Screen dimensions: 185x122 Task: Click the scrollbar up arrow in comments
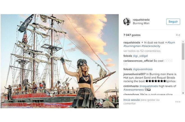pos(183,42)
